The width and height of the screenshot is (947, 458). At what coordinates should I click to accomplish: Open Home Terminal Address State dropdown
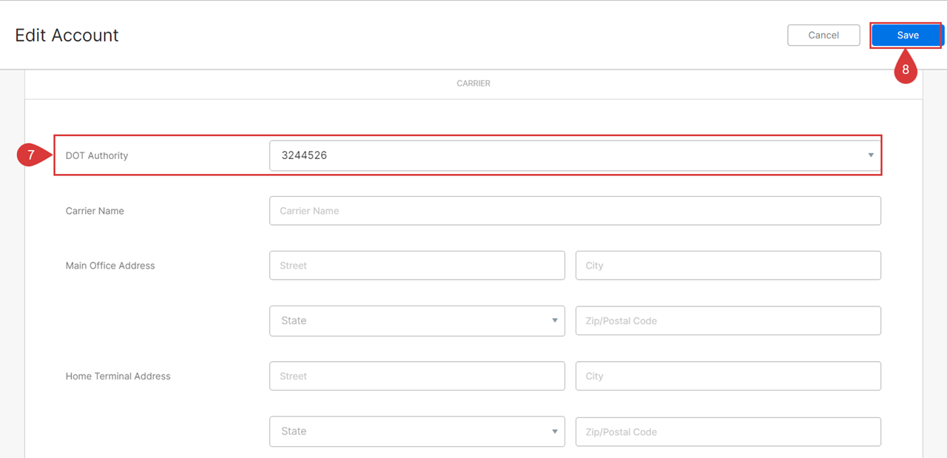(417, 431)
